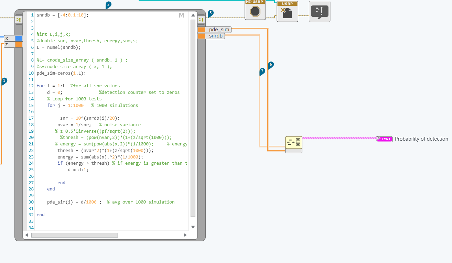Click the final 'end' on line 32

[x=41, y=215]
